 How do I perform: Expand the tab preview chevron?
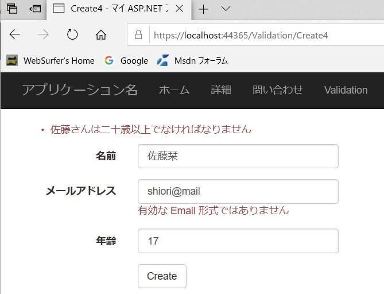click(x=226, y=9)
